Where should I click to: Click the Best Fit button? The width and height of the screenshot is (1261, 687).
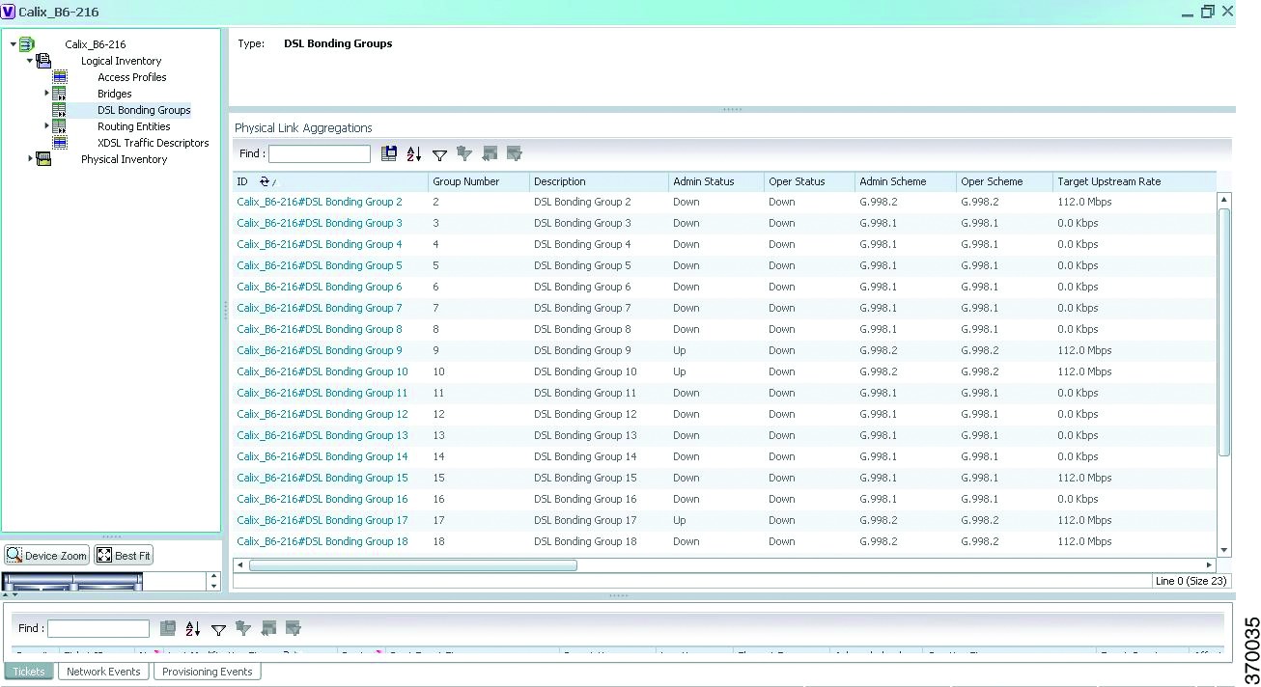tap(124, 556)
